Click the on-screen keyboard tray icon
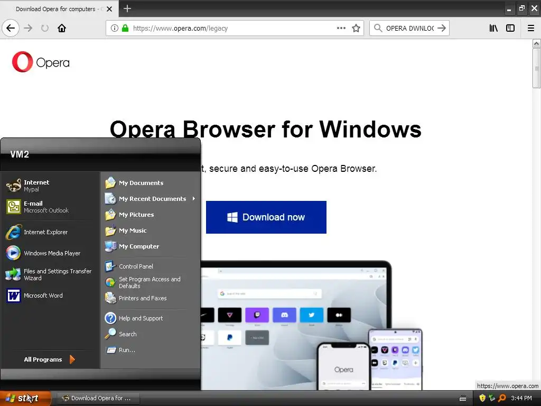Image resolution: width=541 pixels, height=406 pixels. tap(463, 399)
